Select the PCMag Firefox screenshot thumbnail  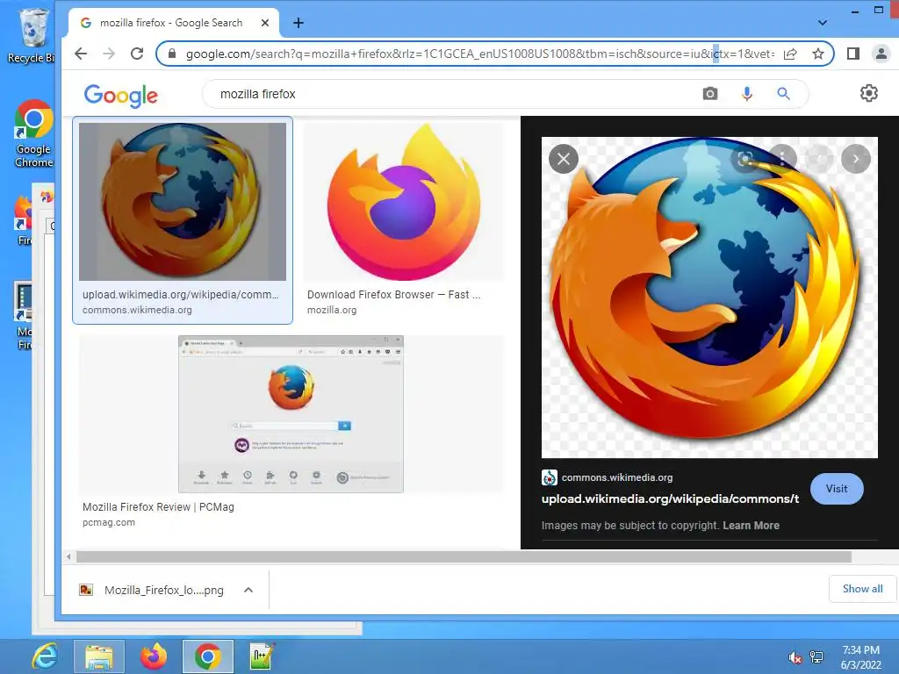click(291, 414)
